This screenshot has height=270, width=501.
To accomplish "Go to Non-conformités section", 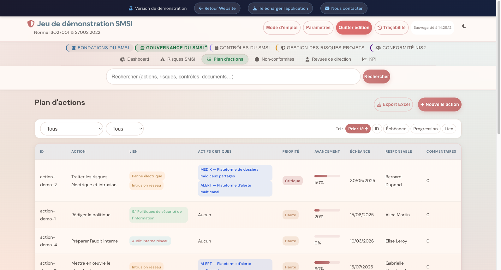I will (x=274, y=59).
